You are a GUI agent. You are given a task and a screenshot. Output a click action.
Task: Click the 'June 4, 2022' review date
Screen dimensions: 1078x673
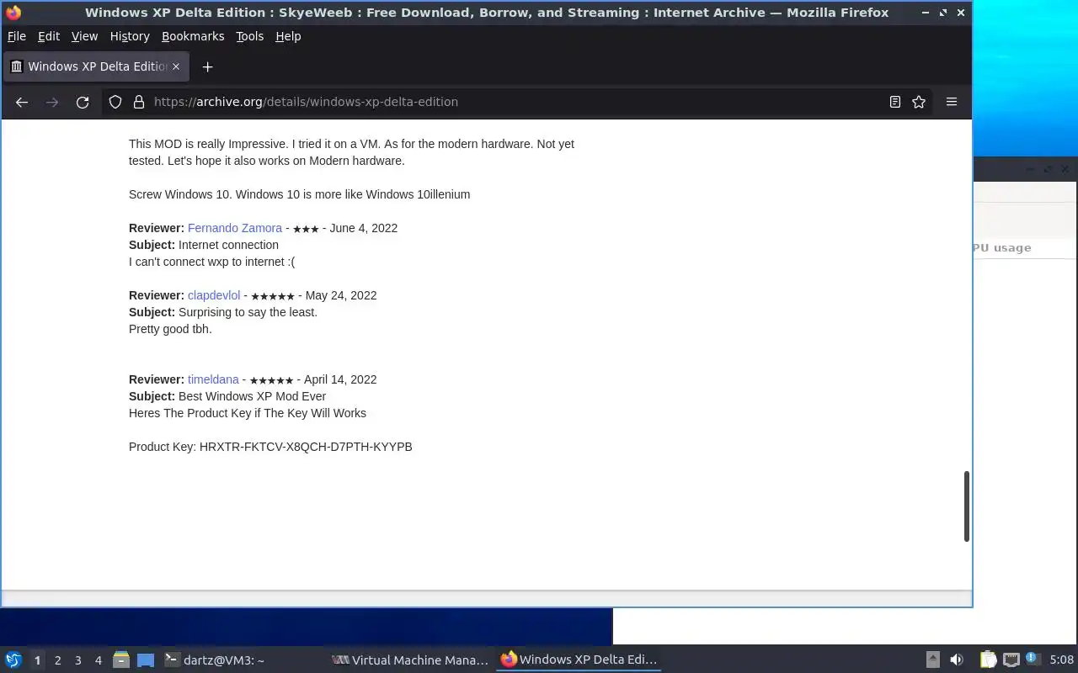click(363, 228)
